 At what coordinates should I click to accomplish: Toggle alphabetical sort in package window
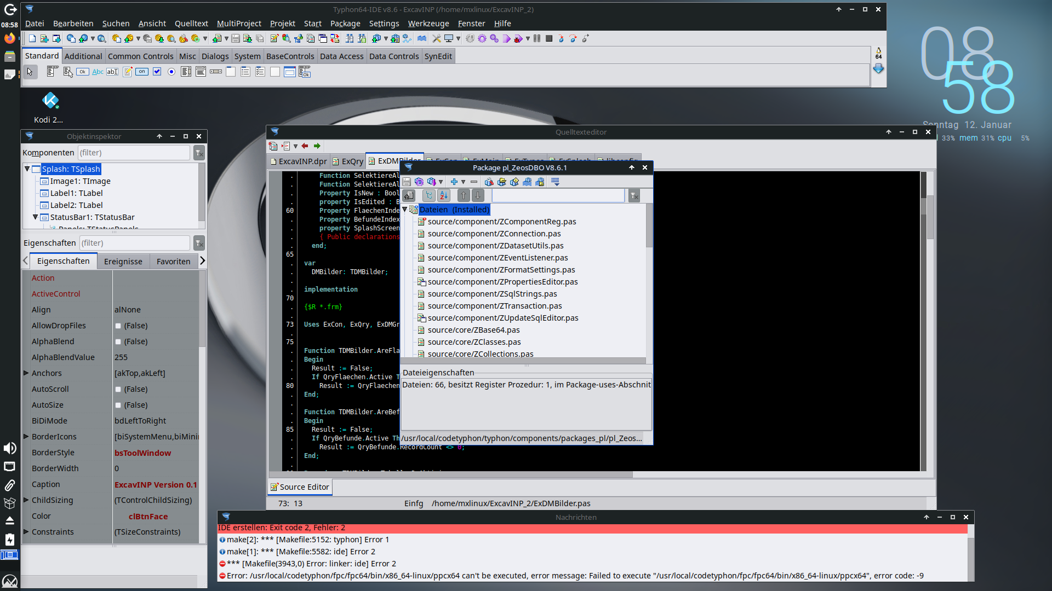443,195
